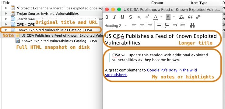Toggle bold formatting in note editor

coord(107,17)
